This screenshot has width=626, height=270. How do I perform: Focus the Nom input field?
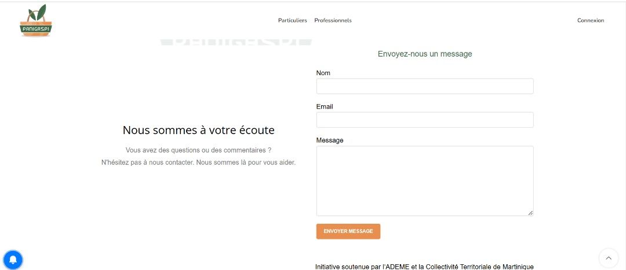pyautogui.click(x=425, y=86)
